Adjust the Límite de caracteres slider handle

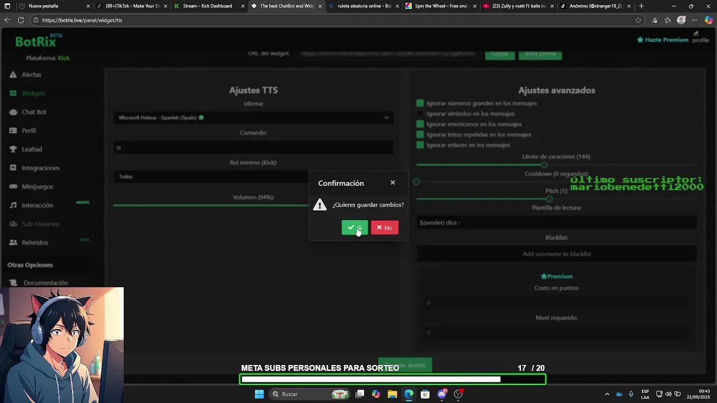(x=544, y=165)
